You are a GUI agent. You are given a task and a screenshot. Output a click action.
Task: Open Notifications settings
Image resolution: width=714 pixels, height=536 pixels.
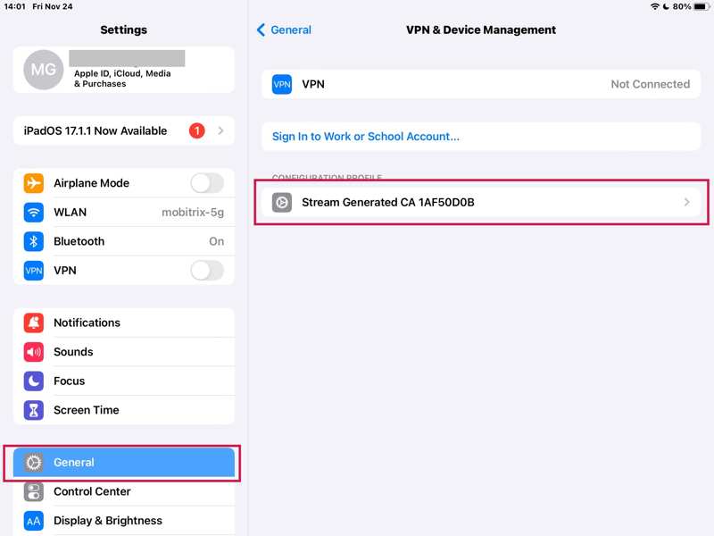pyautogui.click(x=124, y=322)
